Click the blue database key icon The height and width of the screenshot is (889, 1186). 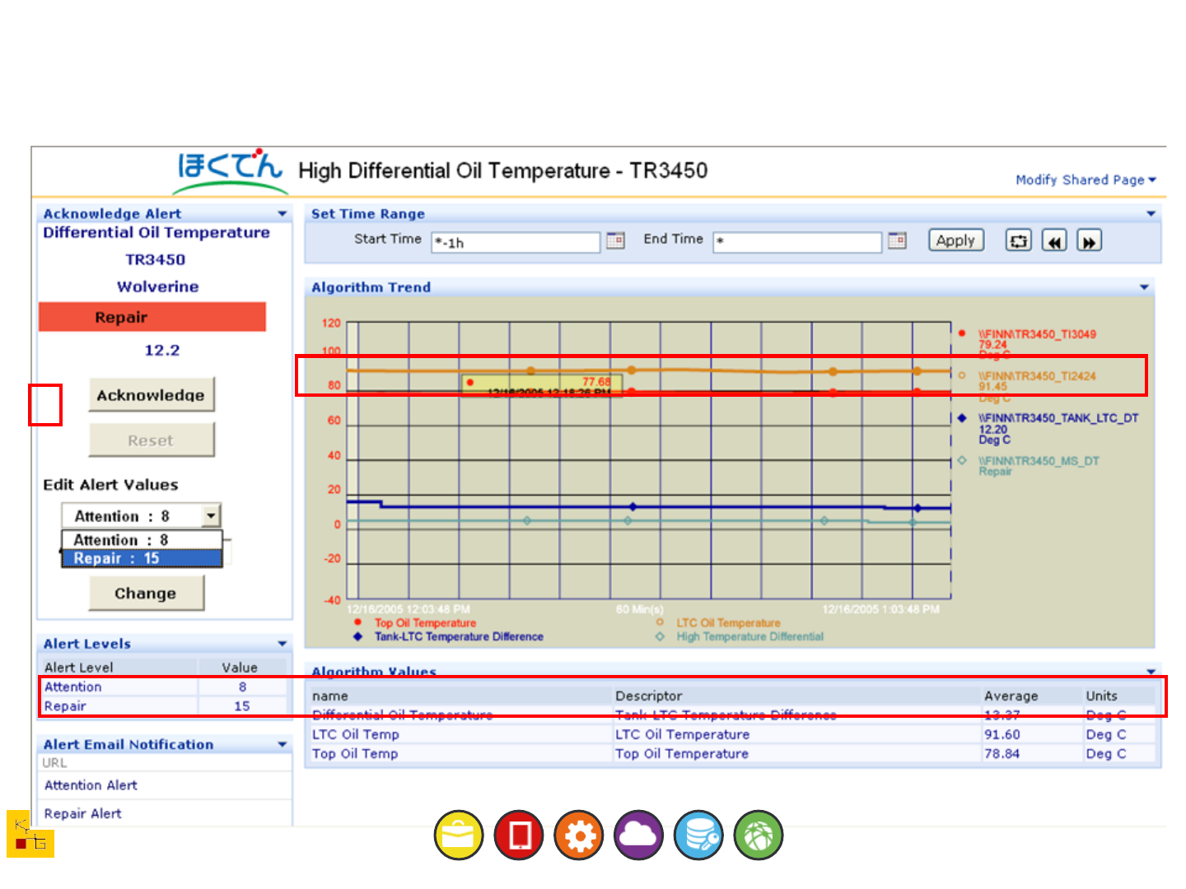pos(699,835)
